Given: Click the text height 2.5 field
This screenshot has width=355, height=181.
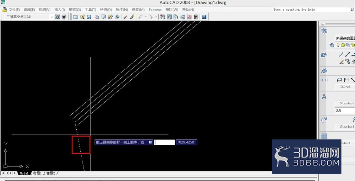Looking at the screenshot, I should (345, 111).
